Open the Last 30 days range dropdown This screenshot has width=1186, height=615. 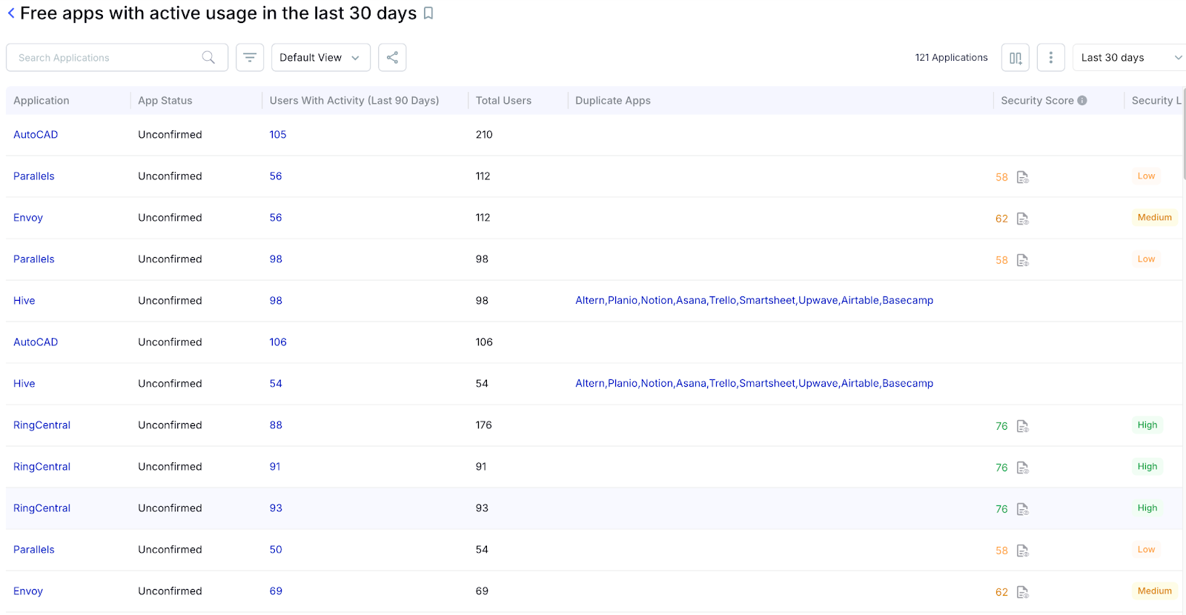(x=1130, y=57)
